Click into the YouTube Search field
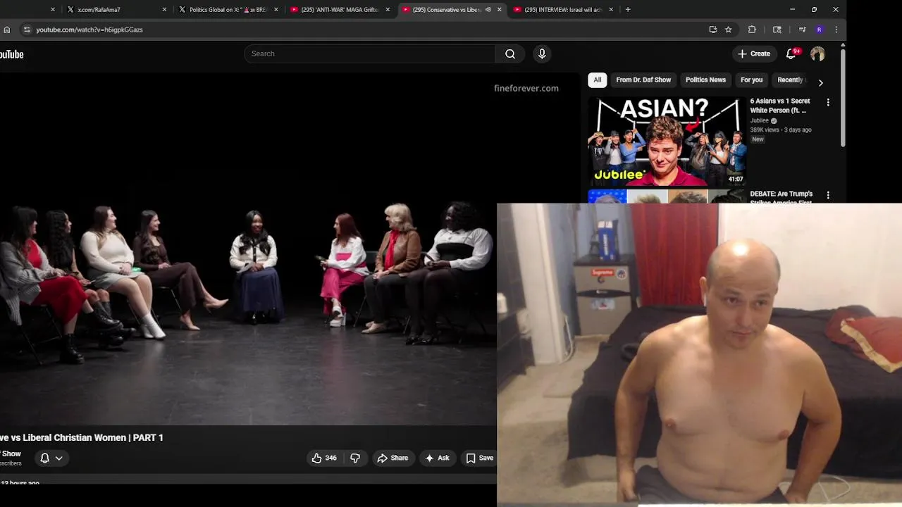 (370, 54)
